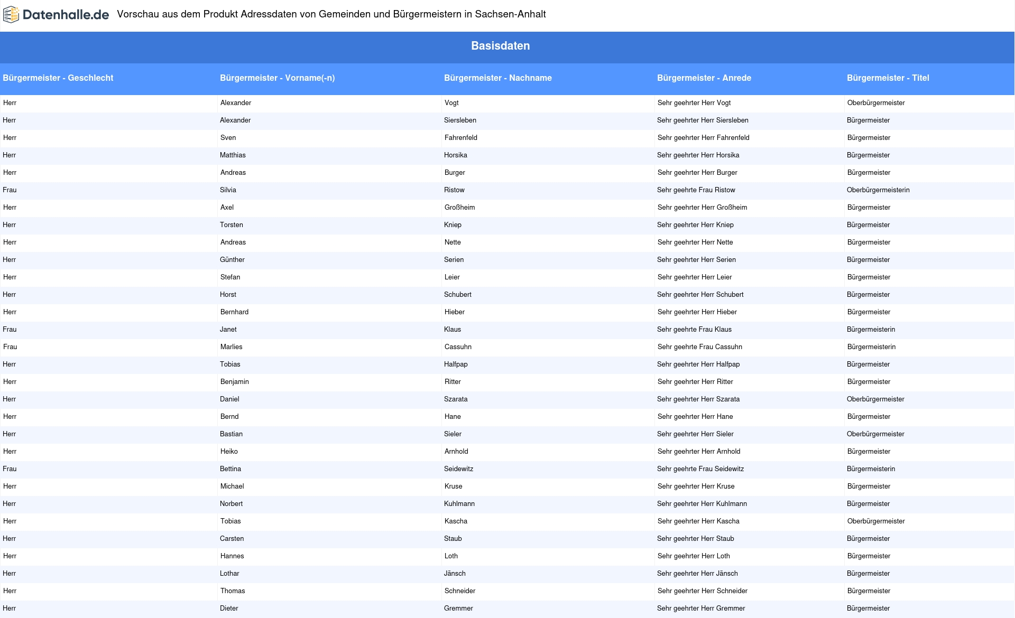Screen dimensions: 1015x618
Task: Select the surname cell Horsika
Action: pyautogui.click(x=455, y=155)
